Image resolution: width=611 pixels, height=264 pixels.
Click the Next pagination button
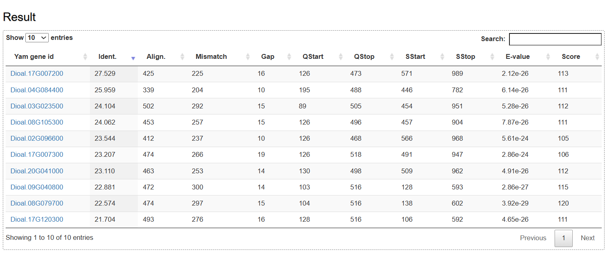tap(587, 238)
